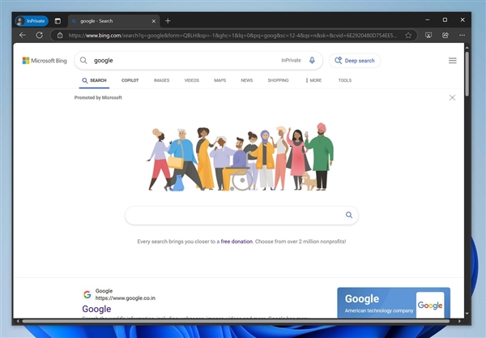Add page to favorites with star icon
This screenshot has width=486, height=338.
[x=408, y=36]
